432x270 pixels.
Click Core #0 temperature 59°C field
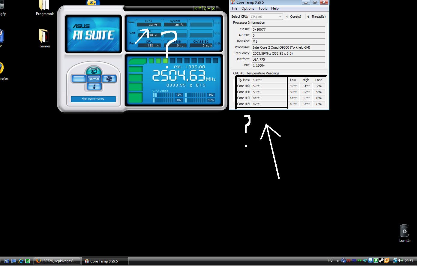click(269, 86)
